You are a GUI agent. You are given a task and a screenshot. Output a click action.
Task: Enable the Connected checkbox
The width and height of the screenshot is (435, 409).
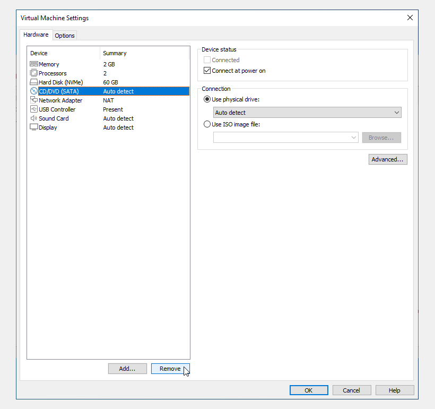(207, 59)
